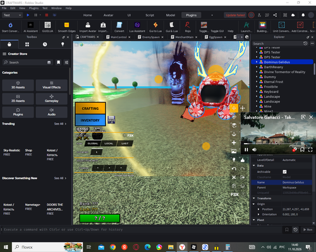The width and height of the screenshot is (316, 252).
Task: Launch the Building Tools plugin
Action: 262,27
